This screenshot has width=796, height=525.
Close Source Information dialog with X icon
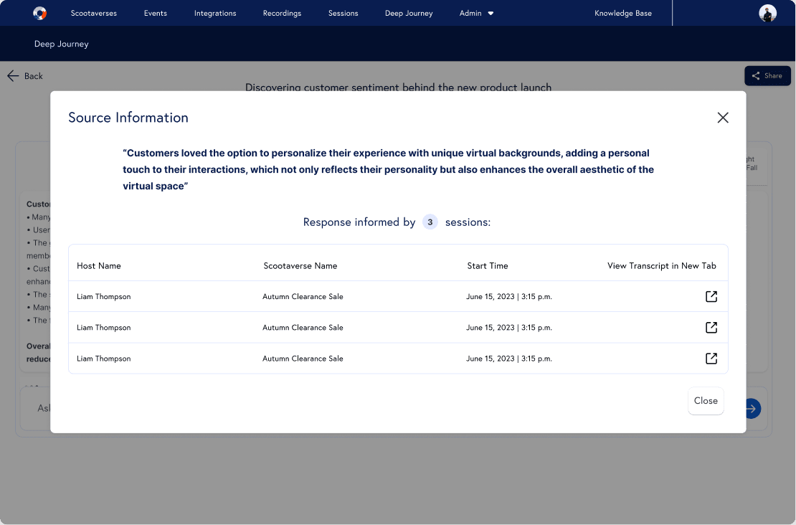723,118
